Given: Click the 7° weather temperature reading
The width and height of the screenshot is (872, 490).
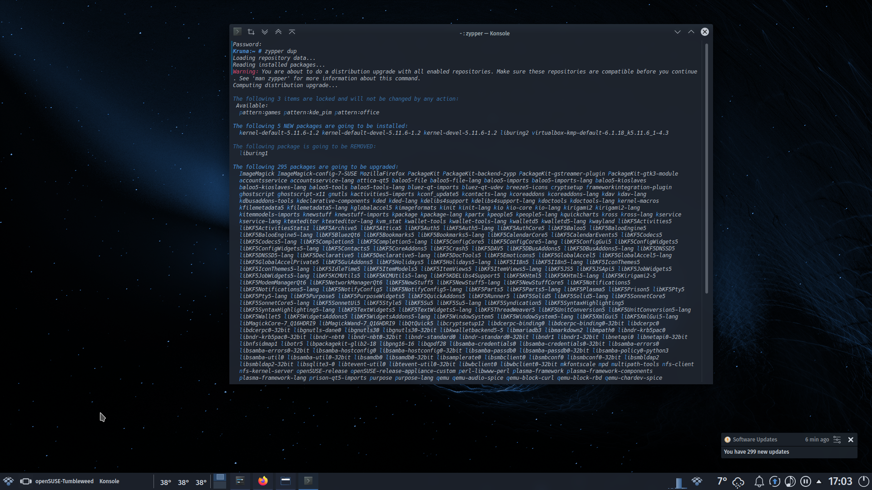Looking at the screenshot, I should click(722, 481).
